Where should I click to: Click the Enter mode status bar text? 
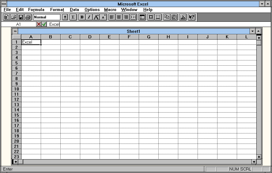[8, 169]
